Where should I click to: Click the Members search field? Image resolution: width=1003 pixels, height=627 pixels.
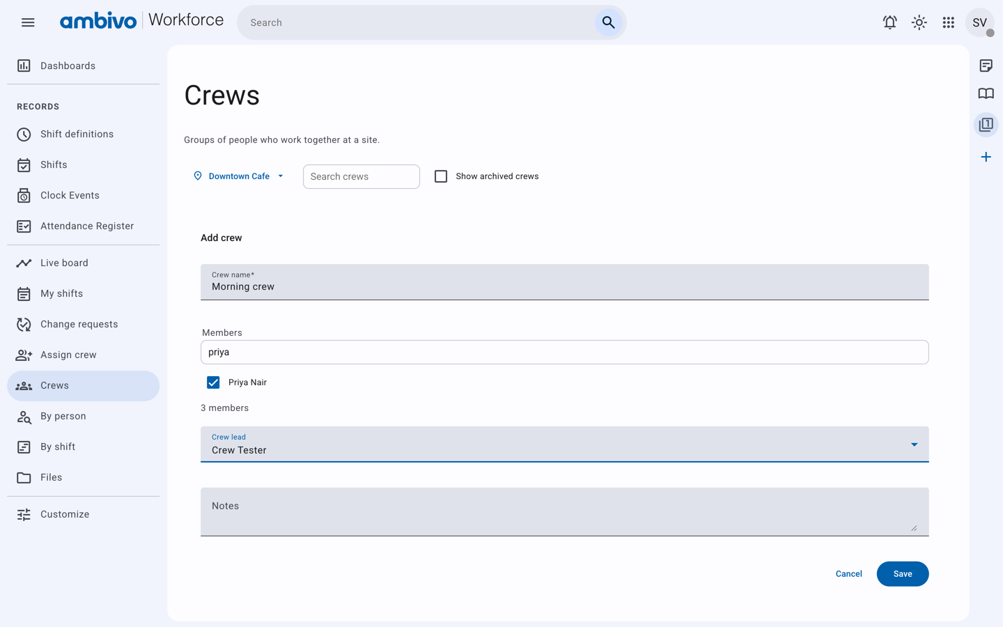[x=565, y=352]
